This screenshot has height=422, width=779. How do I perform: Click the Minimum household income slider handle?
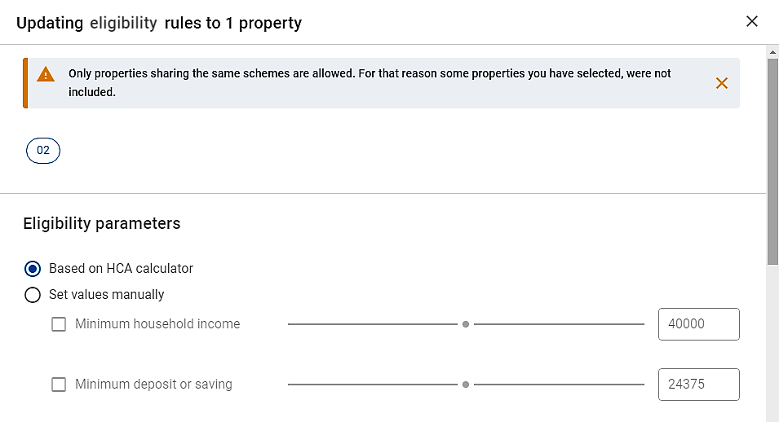(x=466, y=324)
